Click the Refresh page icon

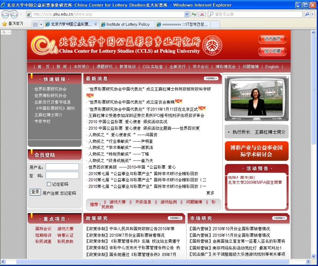tap(194, 14)
